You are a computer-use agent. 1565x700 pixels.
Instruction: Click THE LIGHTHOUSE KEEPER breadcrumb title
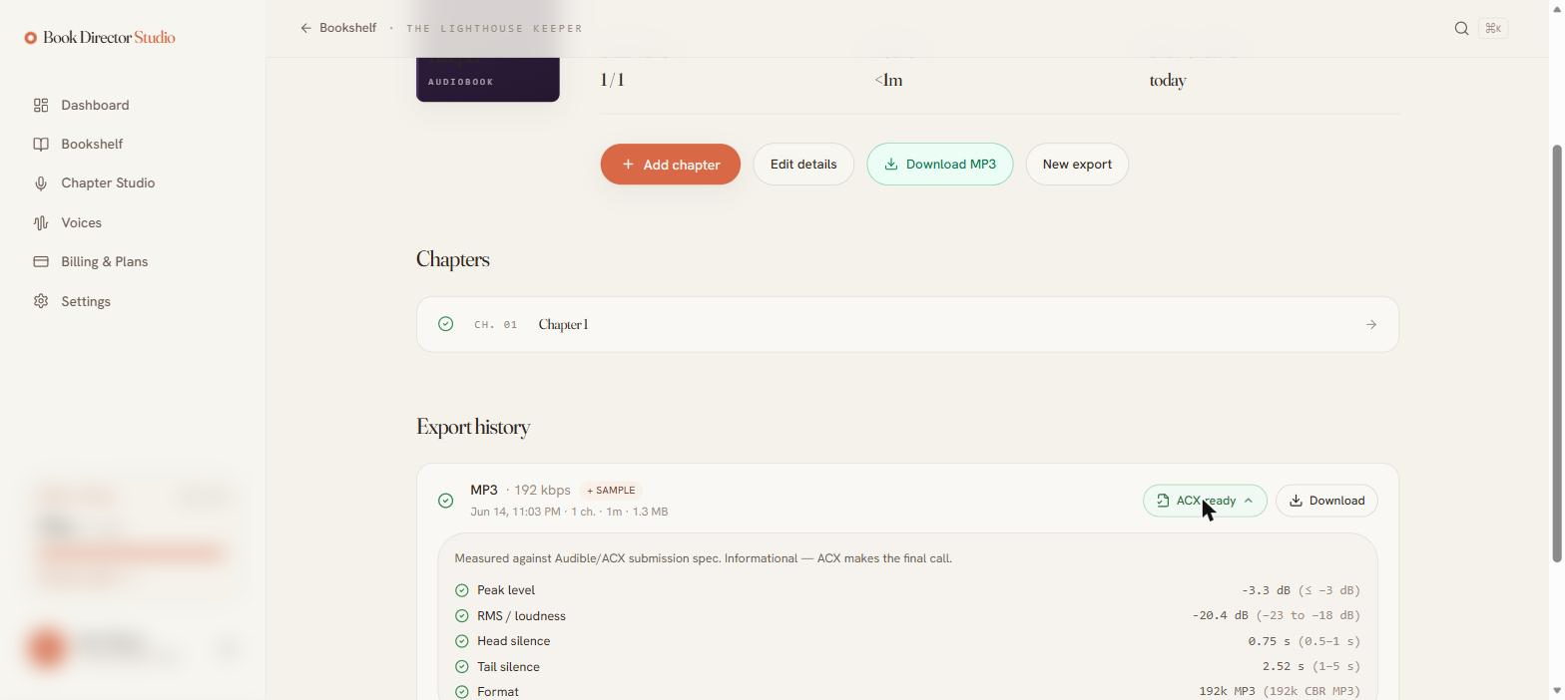tap(494, 28)
